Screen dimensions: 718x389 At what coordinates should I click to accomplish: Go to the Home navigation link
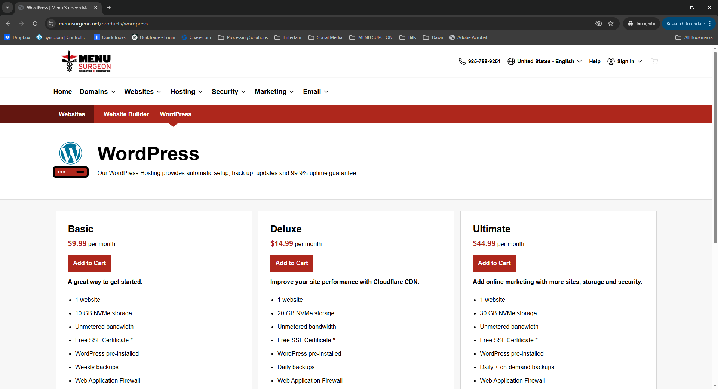tap(62, 92)
